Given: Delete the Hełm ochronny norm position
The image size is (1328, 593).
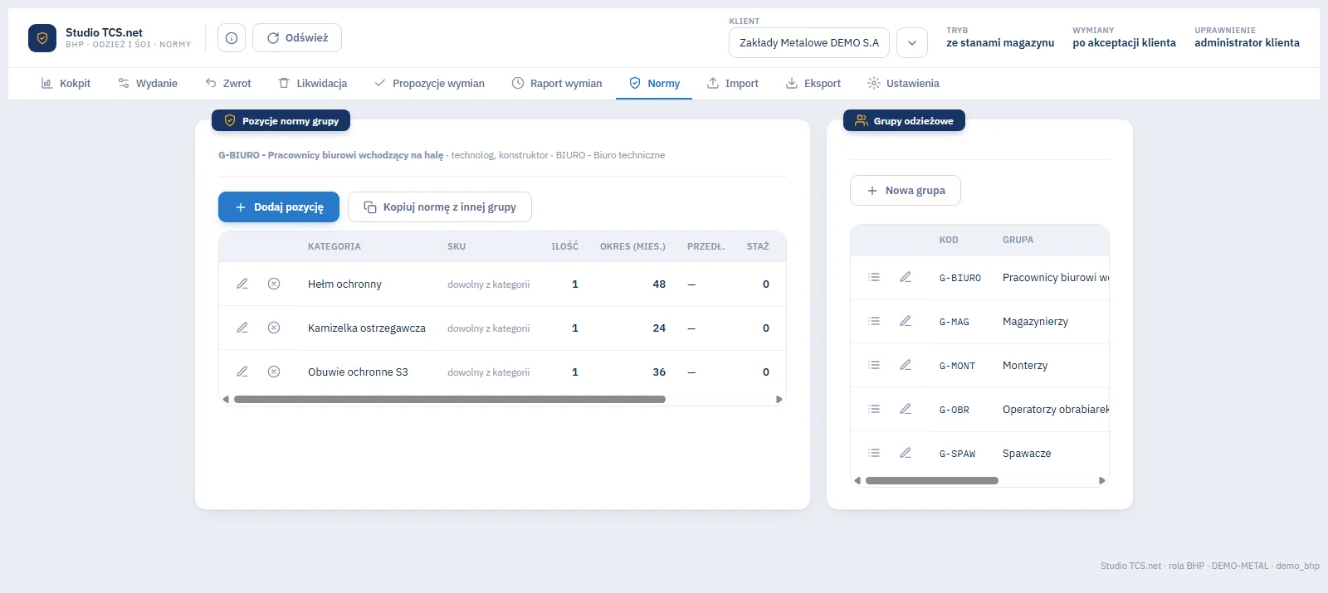Looking at the screenshot, I should pos(274,284).
